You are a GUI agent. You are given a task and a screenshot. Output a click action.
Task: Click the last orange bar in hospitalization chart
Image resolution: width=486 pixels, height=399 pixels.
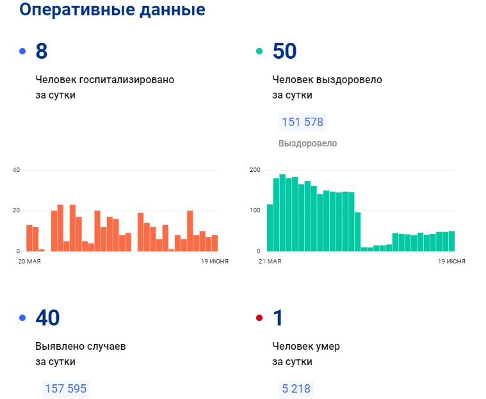215,244
